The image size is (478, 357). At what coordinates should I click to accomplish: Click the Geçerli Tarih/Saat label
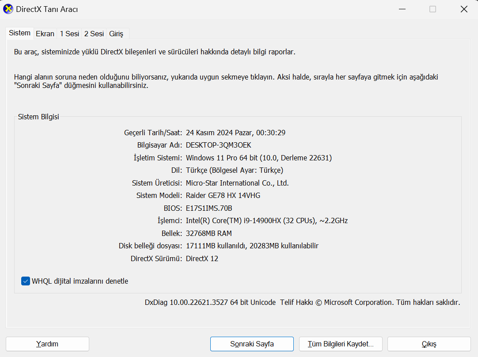point(153,133)
